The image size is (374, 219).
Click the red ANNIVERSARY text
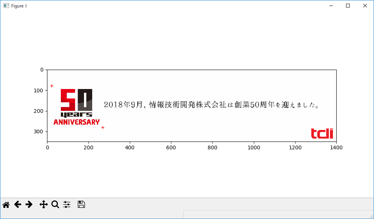[77, 122]
